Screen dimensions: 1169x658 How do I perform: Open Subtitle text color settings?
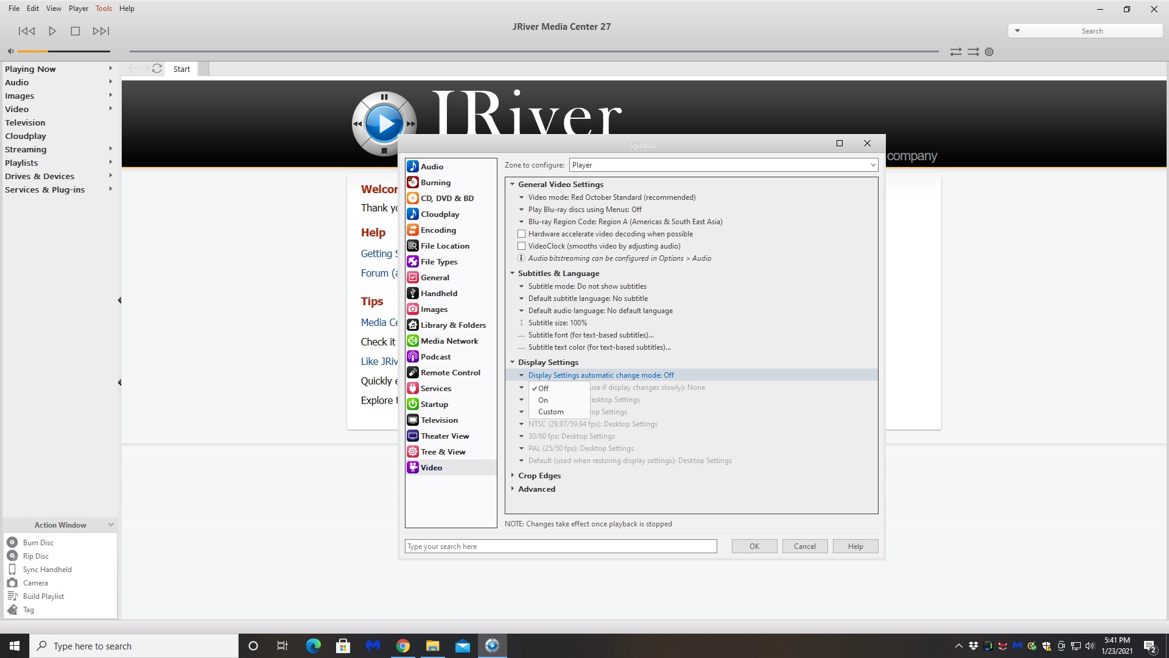[x=599, y=347]
